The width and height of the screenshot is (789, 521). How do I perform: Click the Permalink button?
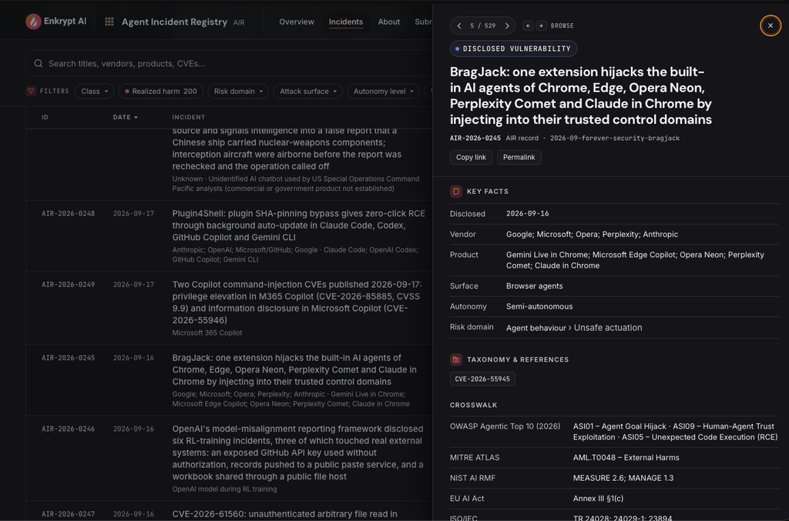pyautogui.click(x=519, y=157)
